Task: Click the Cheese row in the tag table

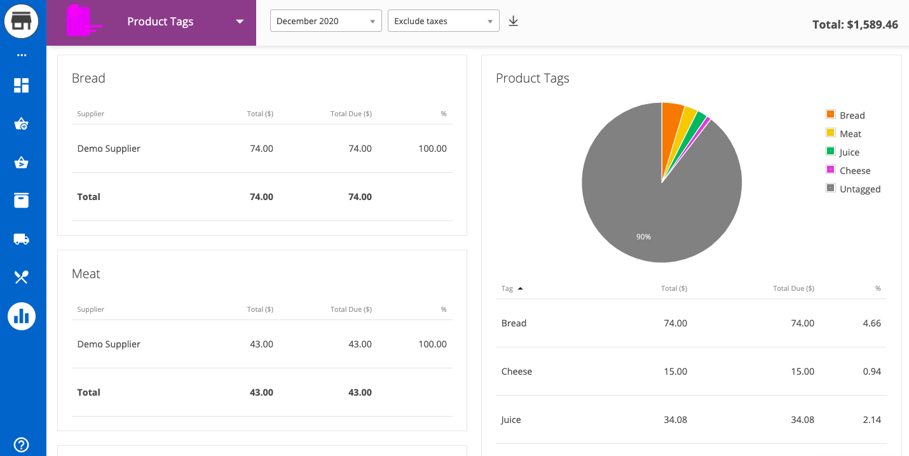Action: tap(691, 372)
